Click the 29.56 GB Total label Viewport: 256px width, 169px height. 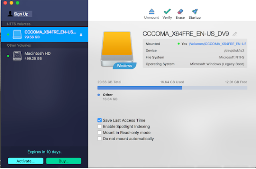tap(109, 82)
